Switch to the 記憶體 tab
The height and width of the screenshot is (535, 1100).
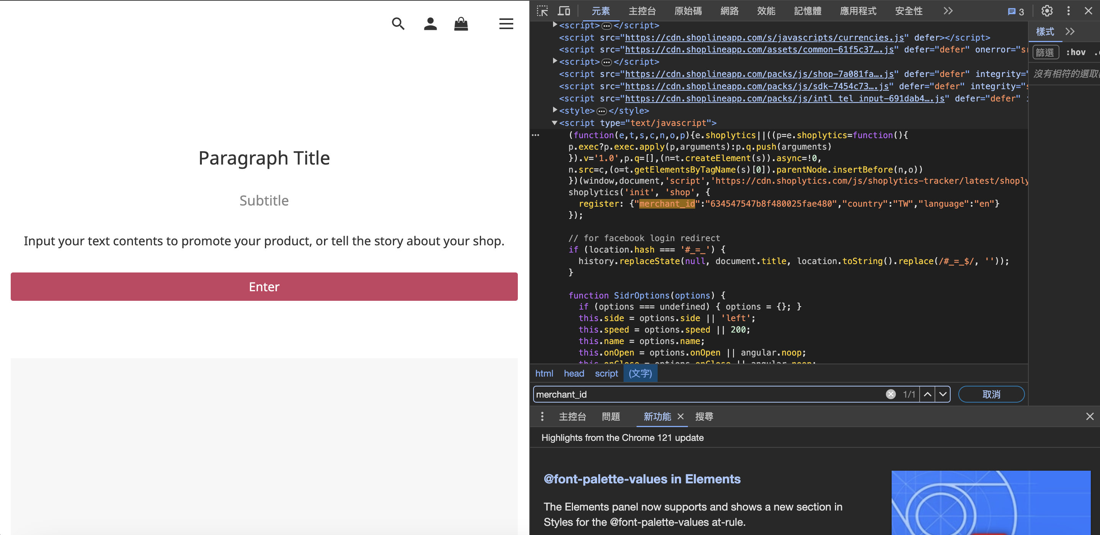pos(807,11)
